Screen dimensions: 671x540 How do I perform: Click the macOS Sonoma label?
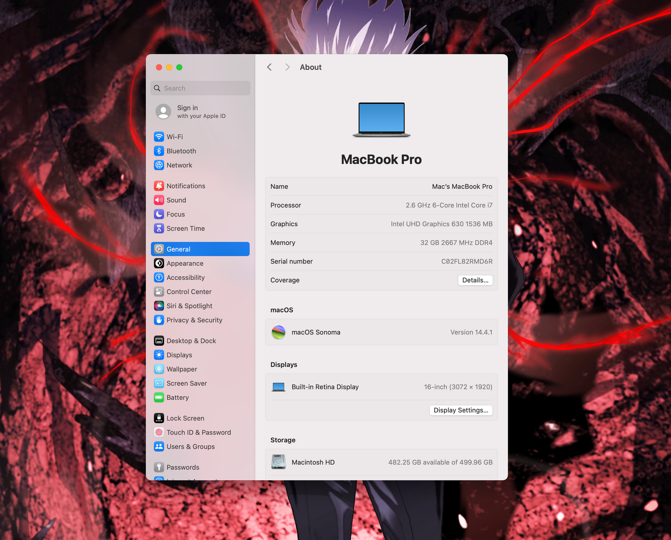click(x=316, y=332)
